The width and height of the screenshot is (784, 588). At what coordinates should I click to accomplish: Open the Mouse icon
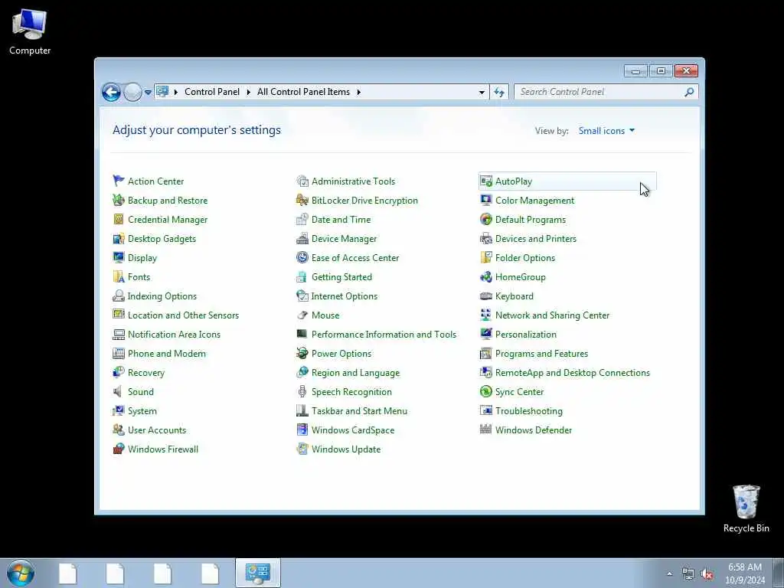[x=302, y=315]
